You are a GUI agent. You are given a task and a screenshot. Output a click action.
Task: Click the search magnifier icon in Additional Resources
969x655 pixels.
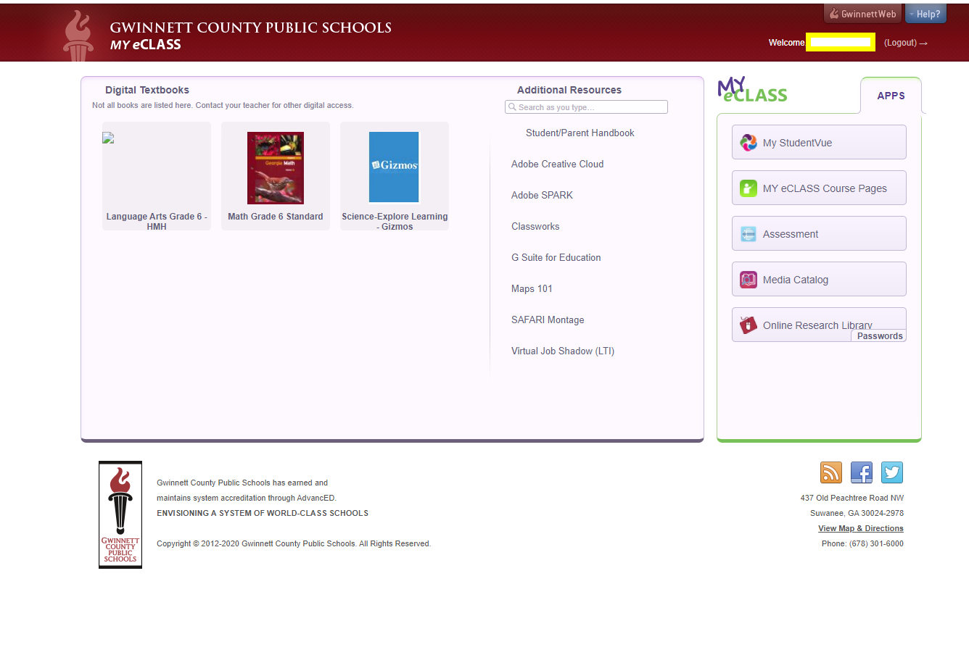point(512,107)
